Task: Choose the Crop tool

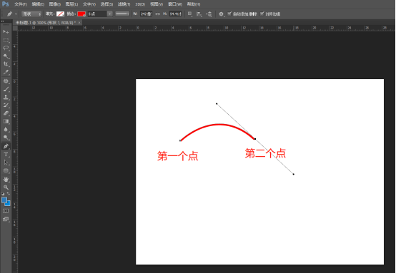Action: [x=6, y=64]
